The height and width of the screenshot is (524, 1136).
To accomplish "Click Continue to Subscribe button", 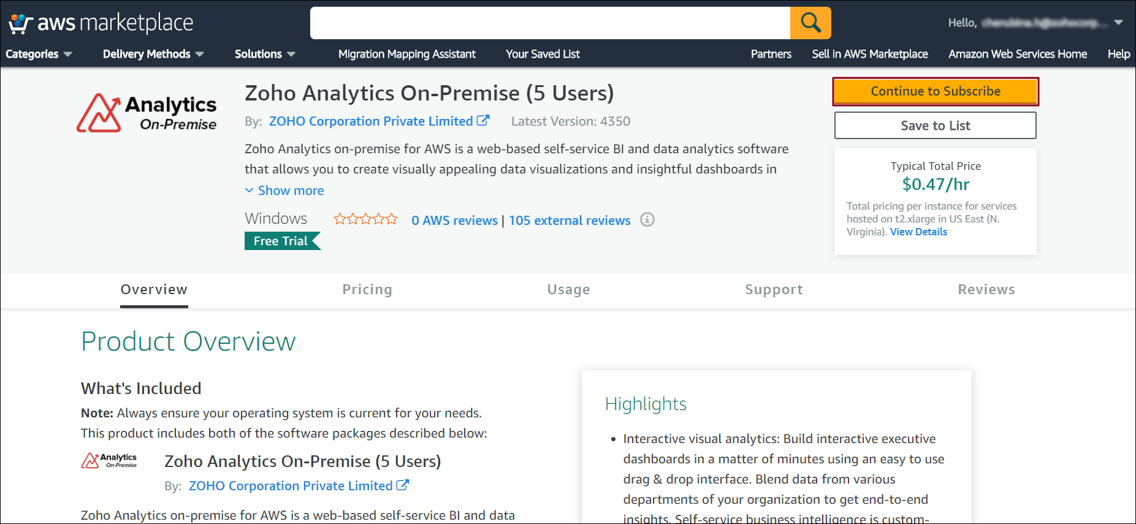I will tap(935, 91).
